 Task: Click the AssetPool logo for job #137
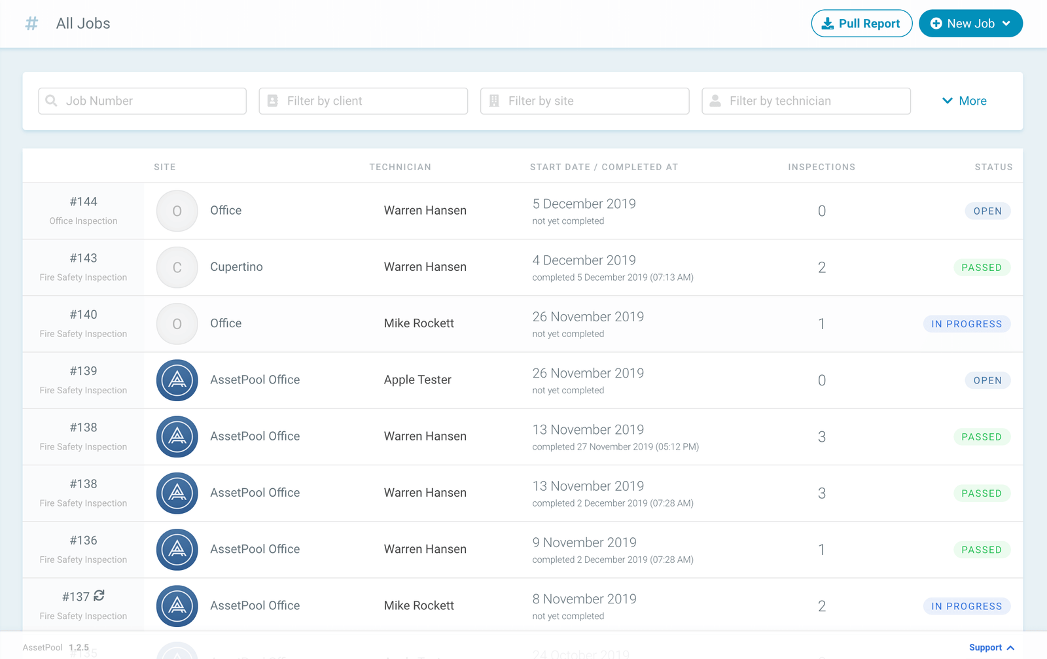pos(177,606)
